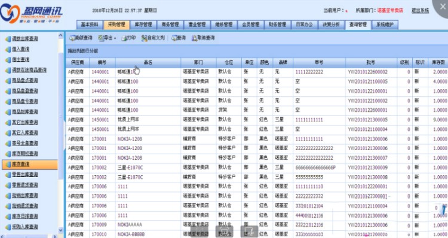448x238 pixels.
Task: Click 退出系统 logout link
Action: [x=420, y=10]
